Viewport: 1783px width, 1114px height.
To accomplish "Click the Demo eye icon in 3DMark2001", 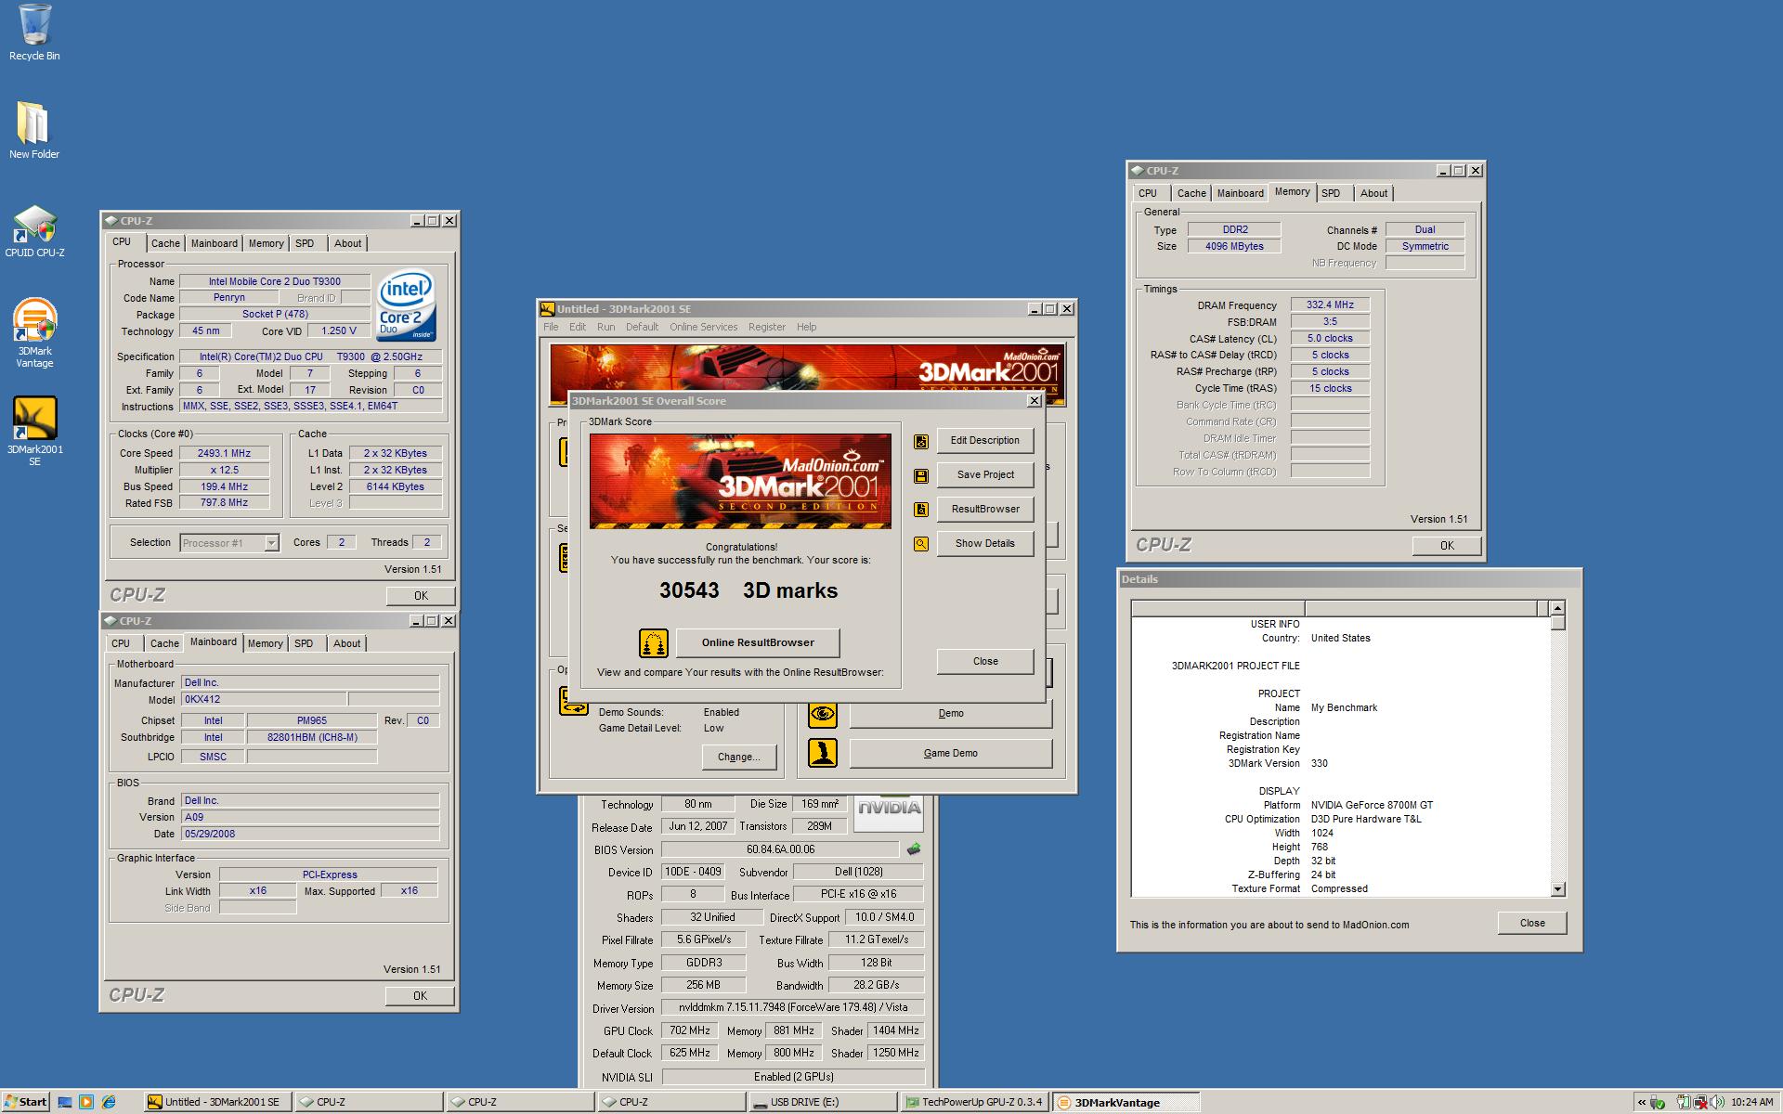I will 822,714.
